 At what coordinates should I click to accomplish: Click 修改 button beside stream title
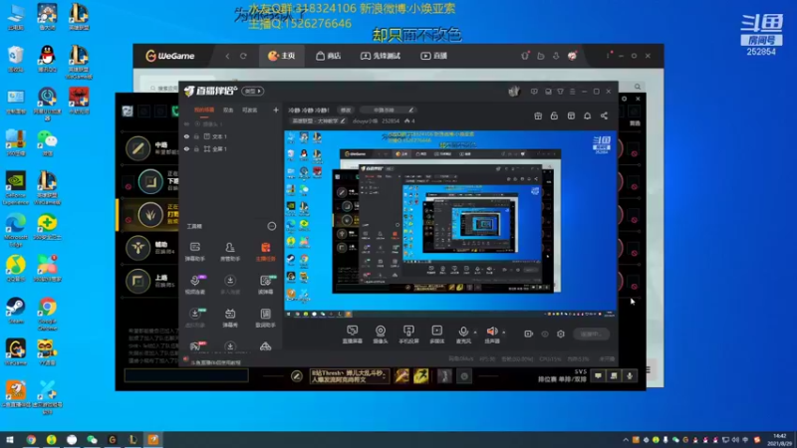click(x=346, y=111)
